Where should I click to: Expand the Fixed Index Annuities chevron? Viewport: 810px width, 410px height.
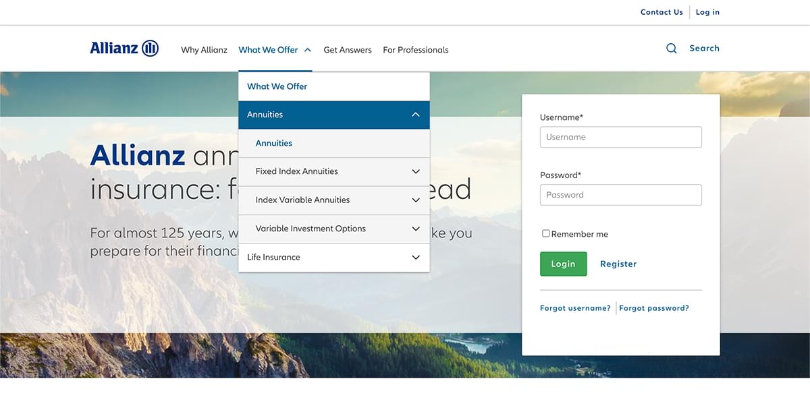pyautogui.click(x=416, y=171)
